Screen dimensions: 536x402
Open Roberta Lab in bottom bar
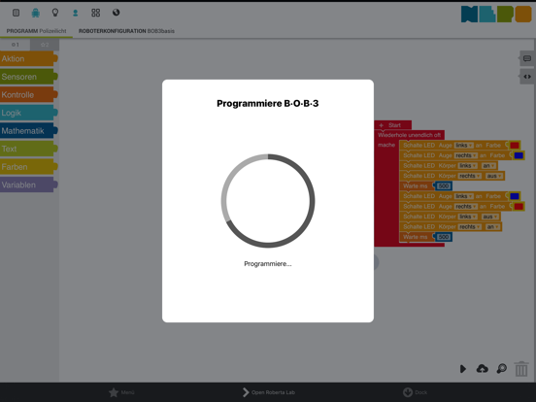[x=269, y=392]
